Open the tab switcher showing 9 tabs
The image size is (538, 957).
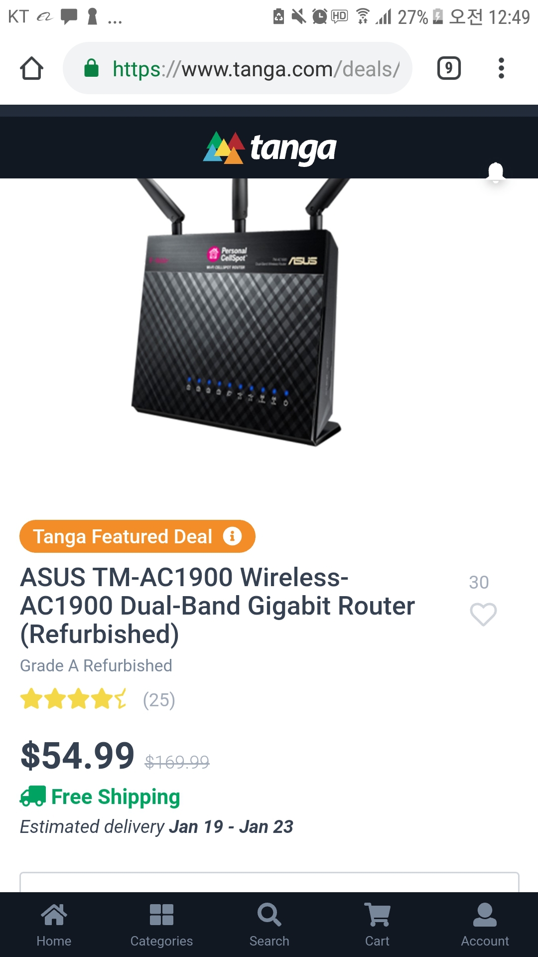[449, 68]
